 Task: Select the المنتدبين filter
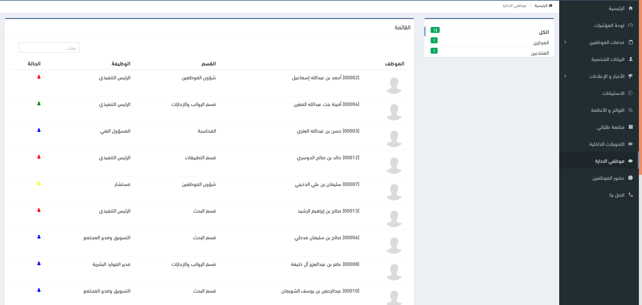[540, 53]
